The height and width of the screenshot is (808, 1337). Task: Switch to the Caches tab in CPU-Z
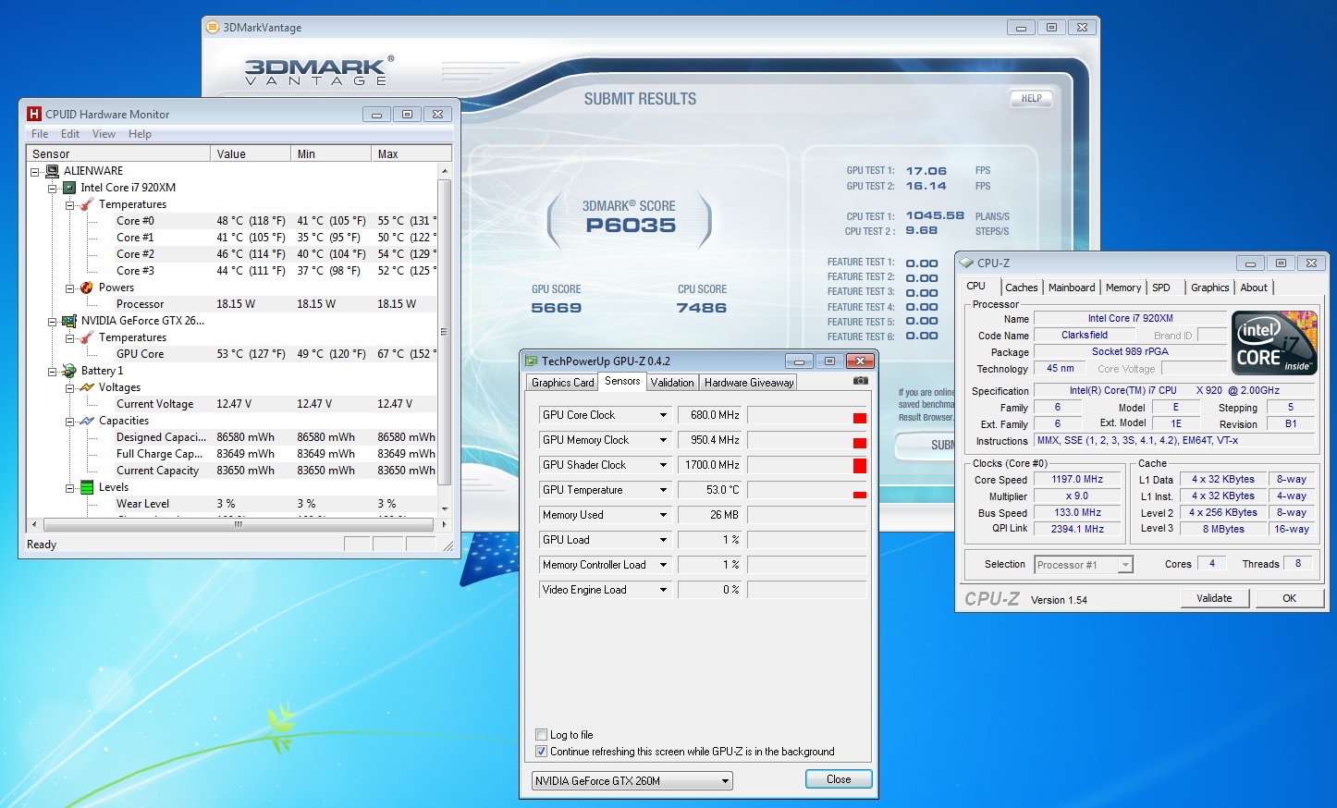tap(1022, 288)
